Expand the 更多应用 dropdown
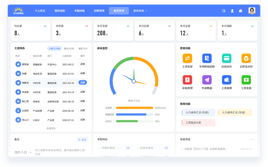Screen dimensions: 268x167 point(140,11)
